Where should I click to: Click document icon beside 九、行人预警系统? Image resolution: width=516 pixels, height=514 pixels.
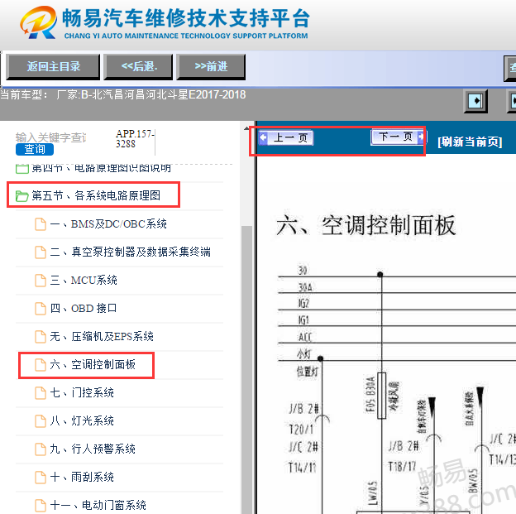(x=41, y=449)
